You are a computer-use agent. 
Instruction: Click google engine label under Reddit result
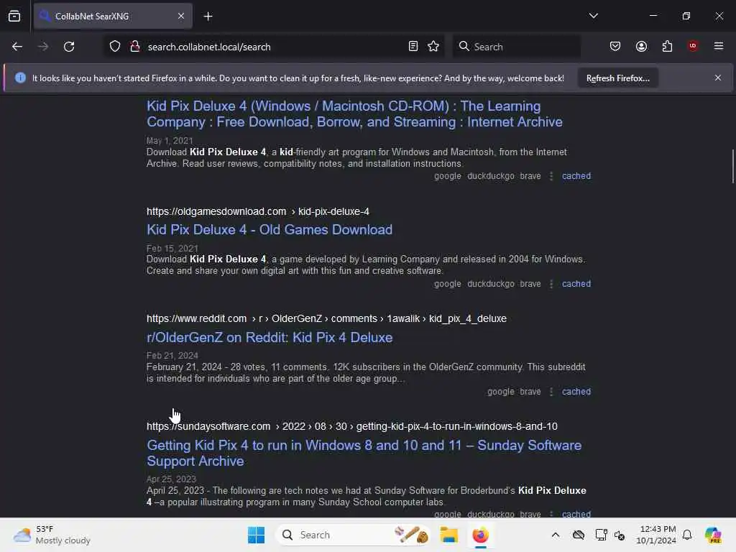pyautogui.click(x=500, y=392)
